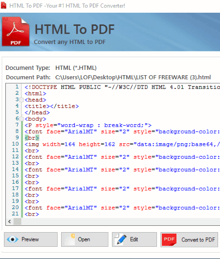The width and height of the screenshot is (220, 259).
Task: Click the horizontal scrollbar left arrow
Action: tap(10, 221)
